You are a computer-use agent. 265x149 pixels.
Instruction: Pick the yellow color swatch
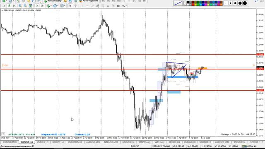click(195, 5)
